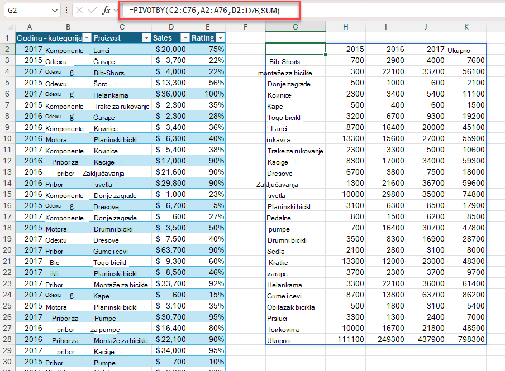505x371 pixels.
Task: Select cell G2 at pivot corner
Action: pyautogui.click(x=296, y=49)
